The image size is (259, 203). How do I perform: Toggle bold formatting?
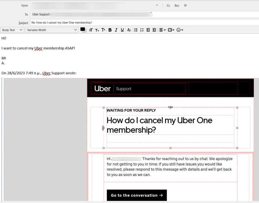[110, 30]
